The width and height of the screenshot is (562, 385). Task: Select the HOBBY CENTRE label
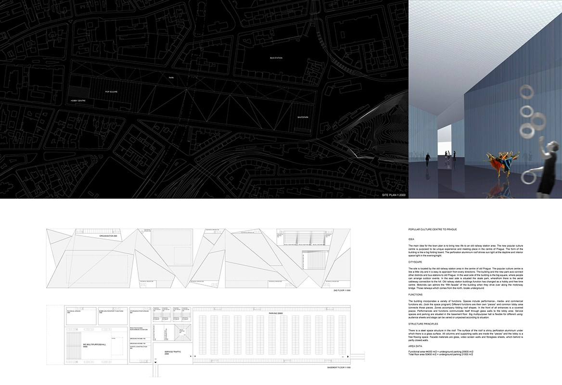click(x=78, y=101)
